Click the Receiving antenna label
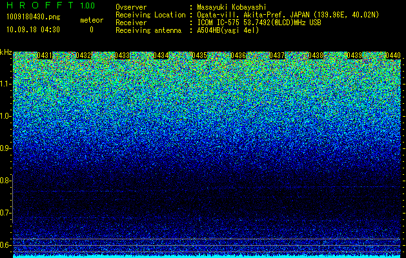The width and height of the screenshot is (406, 258). (148, 30)
